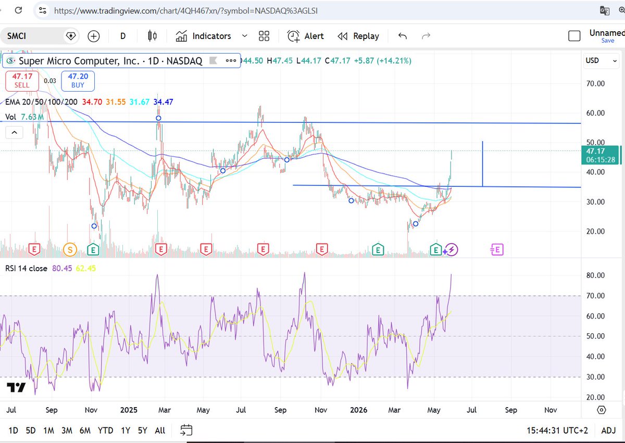The height and width of the screenshot is (443, 625).
Task: Click the green E marker near November
Action: click(94, 250)
